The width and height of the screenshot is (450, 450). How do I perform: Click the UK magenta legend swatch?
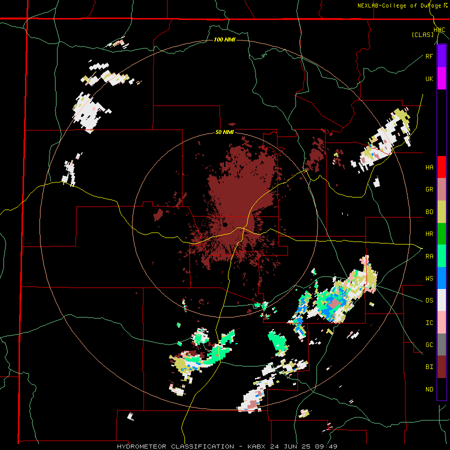441,78
